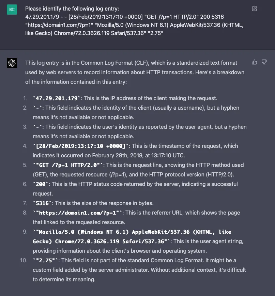Viewport: 275px width, 296px height.
Task: Click list item 2 about client identity hyphen
Action: click(136, 112)
